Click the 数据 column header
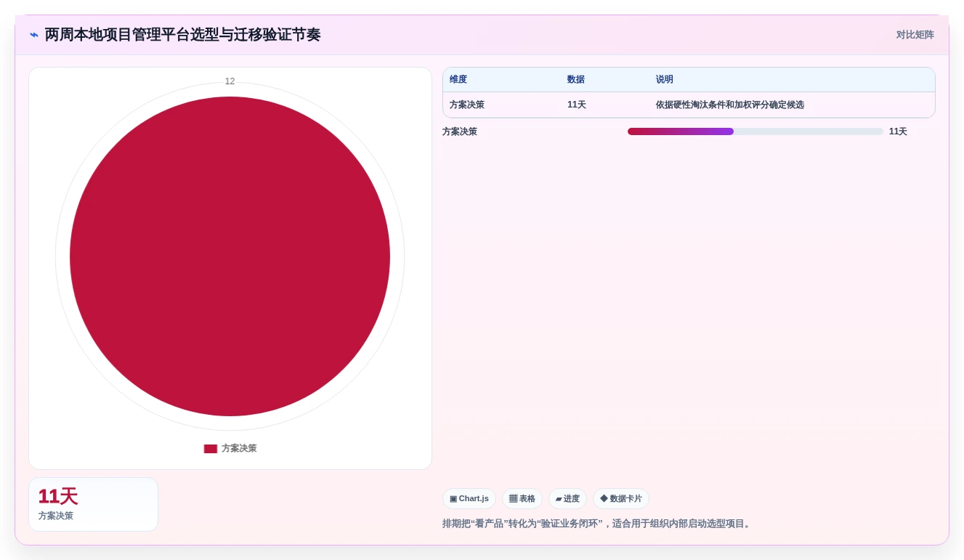 click(x=576, y=80)
